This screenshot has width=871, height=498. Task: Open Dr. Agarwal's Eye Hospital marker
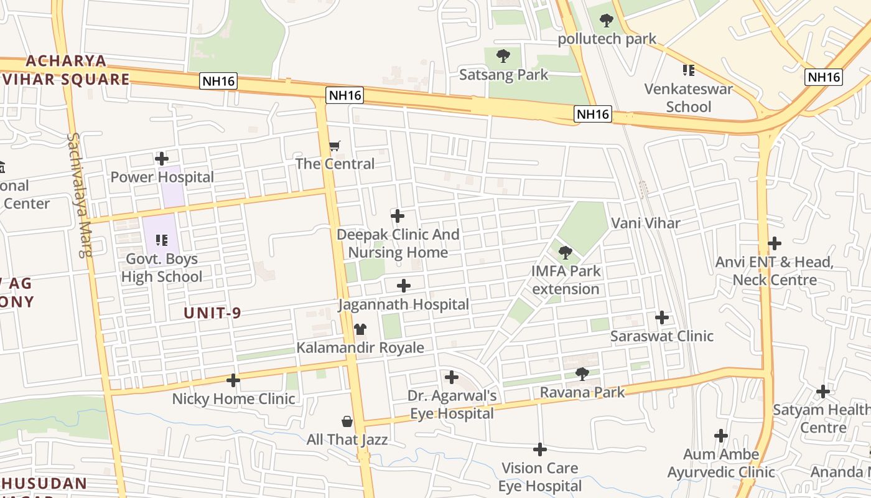click(452, 377)
